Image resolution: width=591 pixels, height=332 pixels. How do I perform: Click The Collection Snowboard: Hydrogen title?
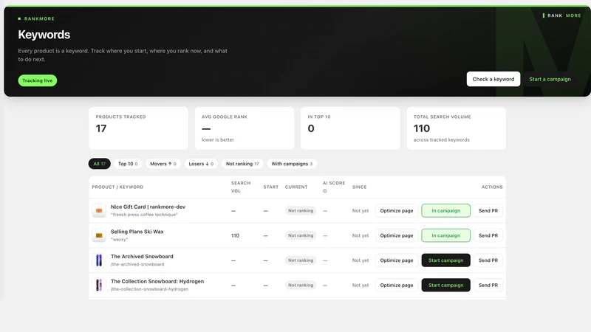(x=157, y=281)
